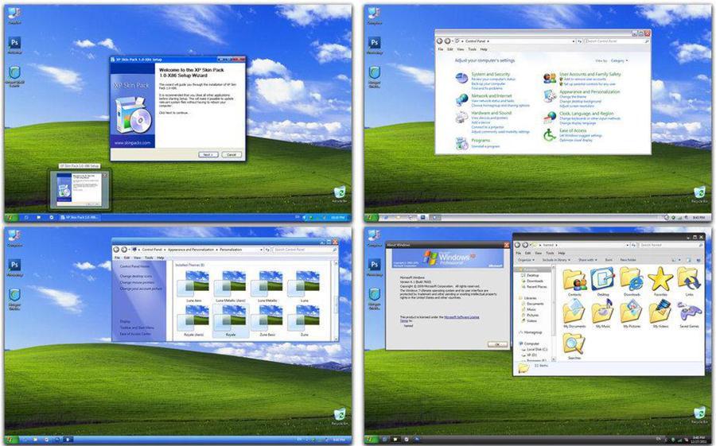Open the Organize dropdown in the explorer toolbar

526,260
